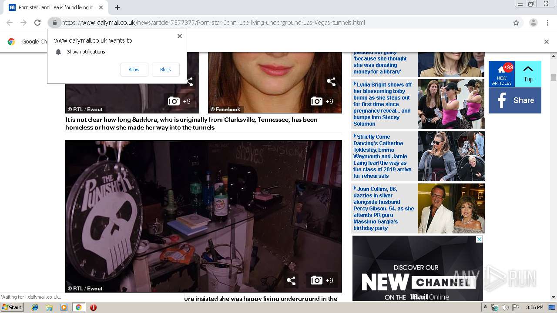
Task: Close the Mail Online channel ad
Action: (479, 240)
